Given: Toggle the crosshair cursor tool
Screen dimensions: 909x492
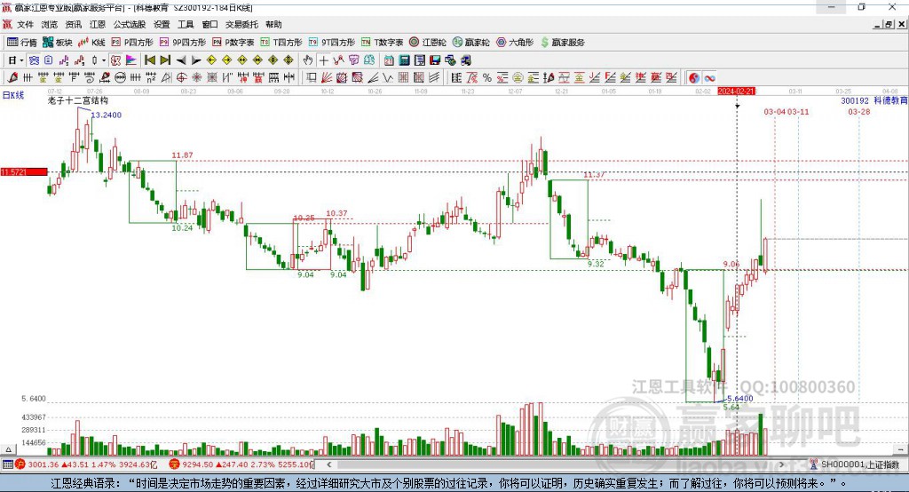Looking at the screenshot, I should pos(323,60).
